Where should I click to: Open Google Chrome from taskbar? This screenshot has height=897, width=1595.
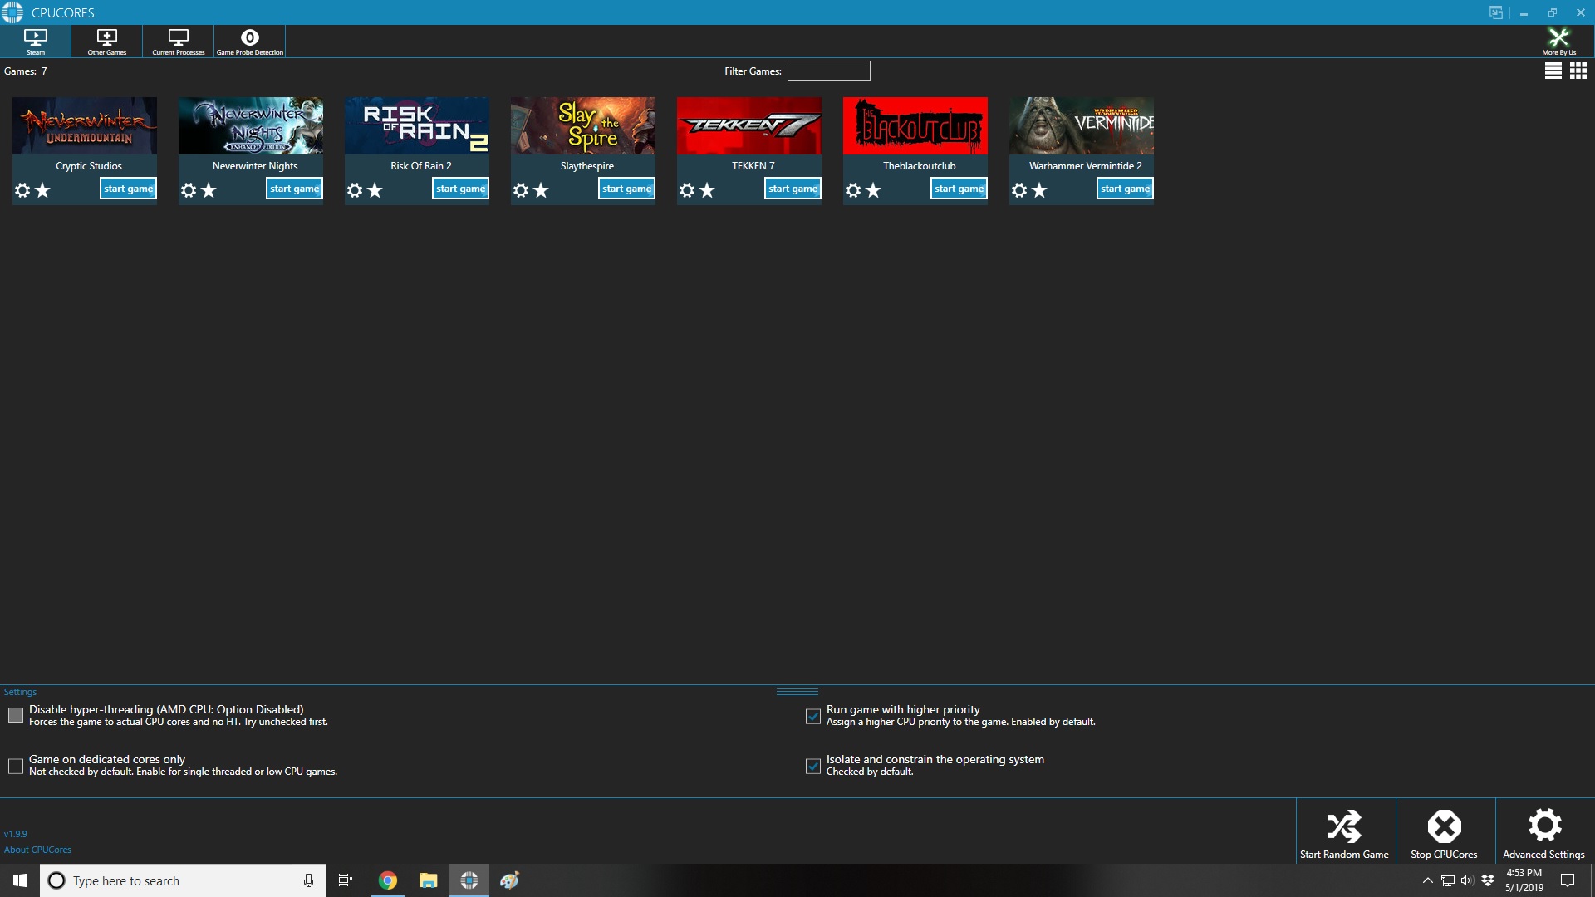(x=388, y=880)
